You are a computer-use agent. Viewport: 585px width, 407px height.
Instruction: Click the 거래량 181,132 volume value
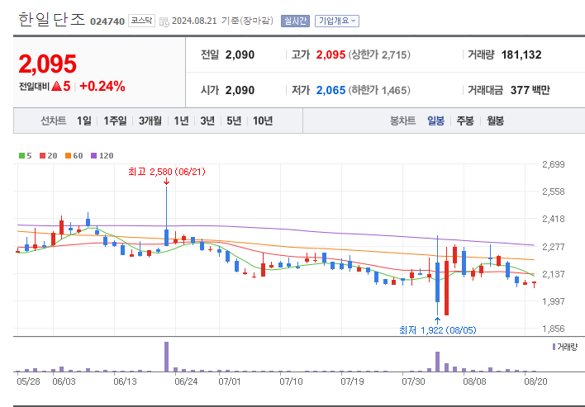[x=521, y=54]
